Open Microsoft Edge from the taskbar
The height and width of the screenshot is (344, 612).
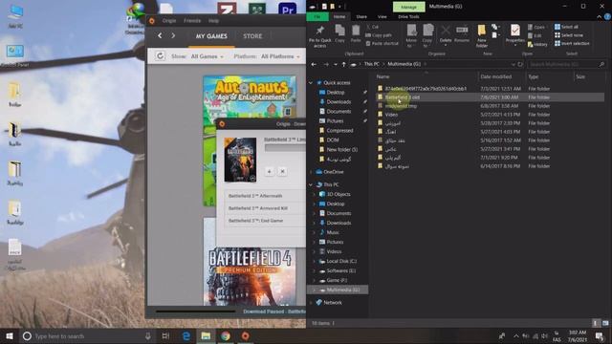tap(186, 335)
